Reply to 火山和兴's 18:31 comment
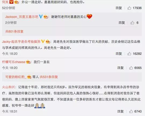The height and width of the screenshot is (116, 145). [121, 111]
